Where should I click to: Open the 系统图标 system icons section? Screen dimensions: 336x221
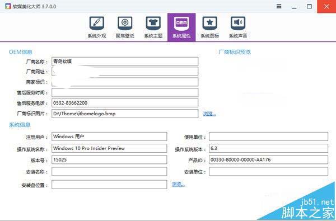210,27
